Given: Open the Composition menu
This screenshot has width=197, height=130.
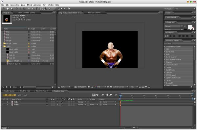Looking at the screenshot, I should point(15,5).
